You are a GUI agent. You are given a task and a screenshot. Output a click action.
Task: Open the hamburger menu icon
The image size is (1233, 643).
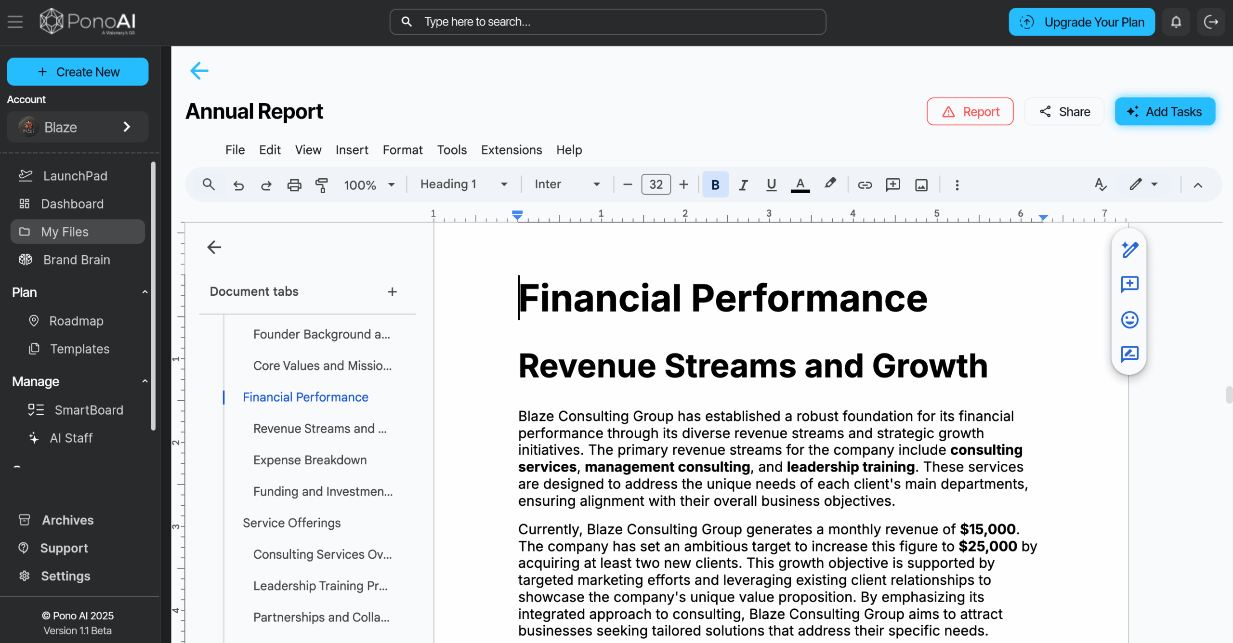(15, 22)
